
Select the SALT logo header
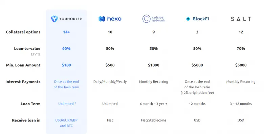pyautogui.click(x=241, y=19)
